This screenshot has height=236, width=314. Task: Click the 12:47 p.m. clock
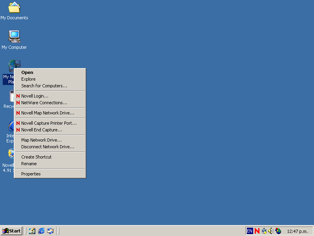pyautogui.click(x=297, y=231)
